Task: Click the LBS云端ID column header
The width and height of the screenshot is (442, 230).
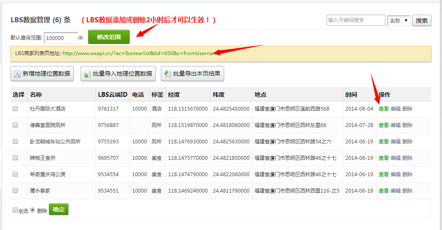Action: pos(112,95)
